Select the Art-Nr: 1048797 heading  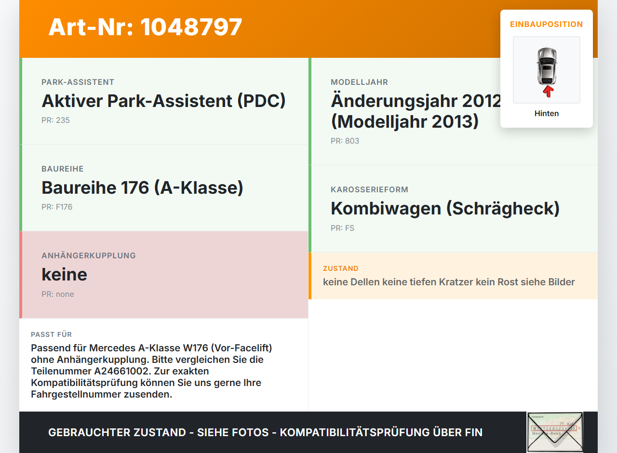click(145, 27)
